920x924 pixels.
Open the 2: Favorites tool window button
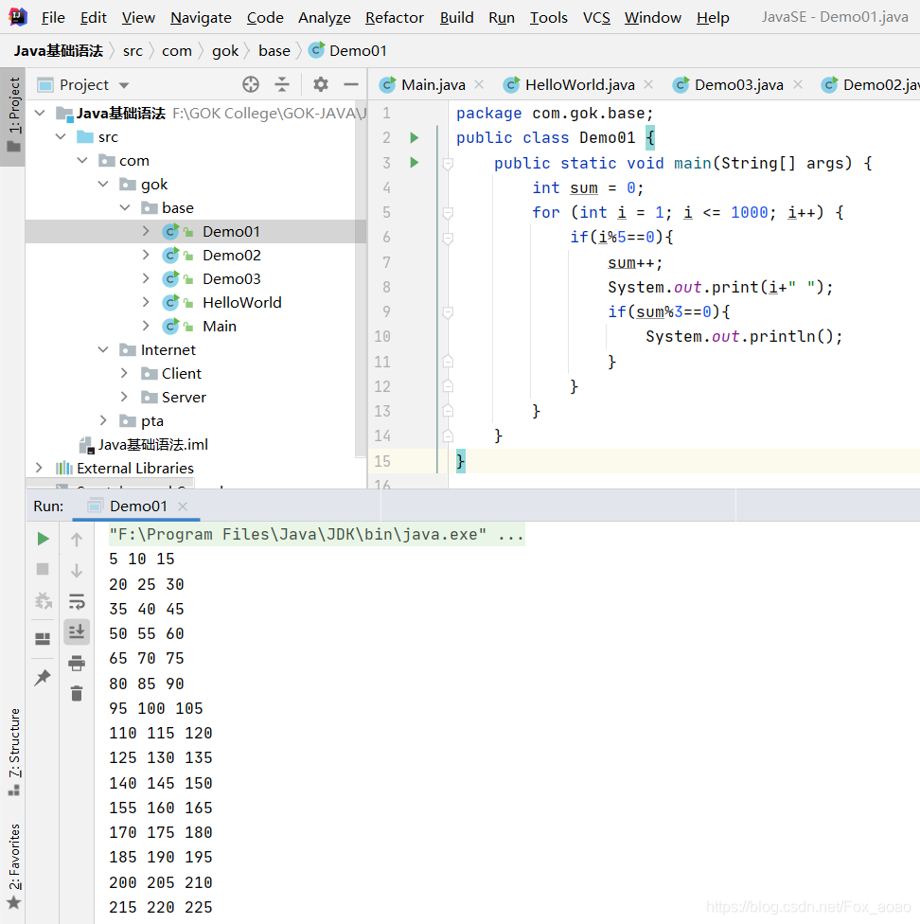[13, 865]
